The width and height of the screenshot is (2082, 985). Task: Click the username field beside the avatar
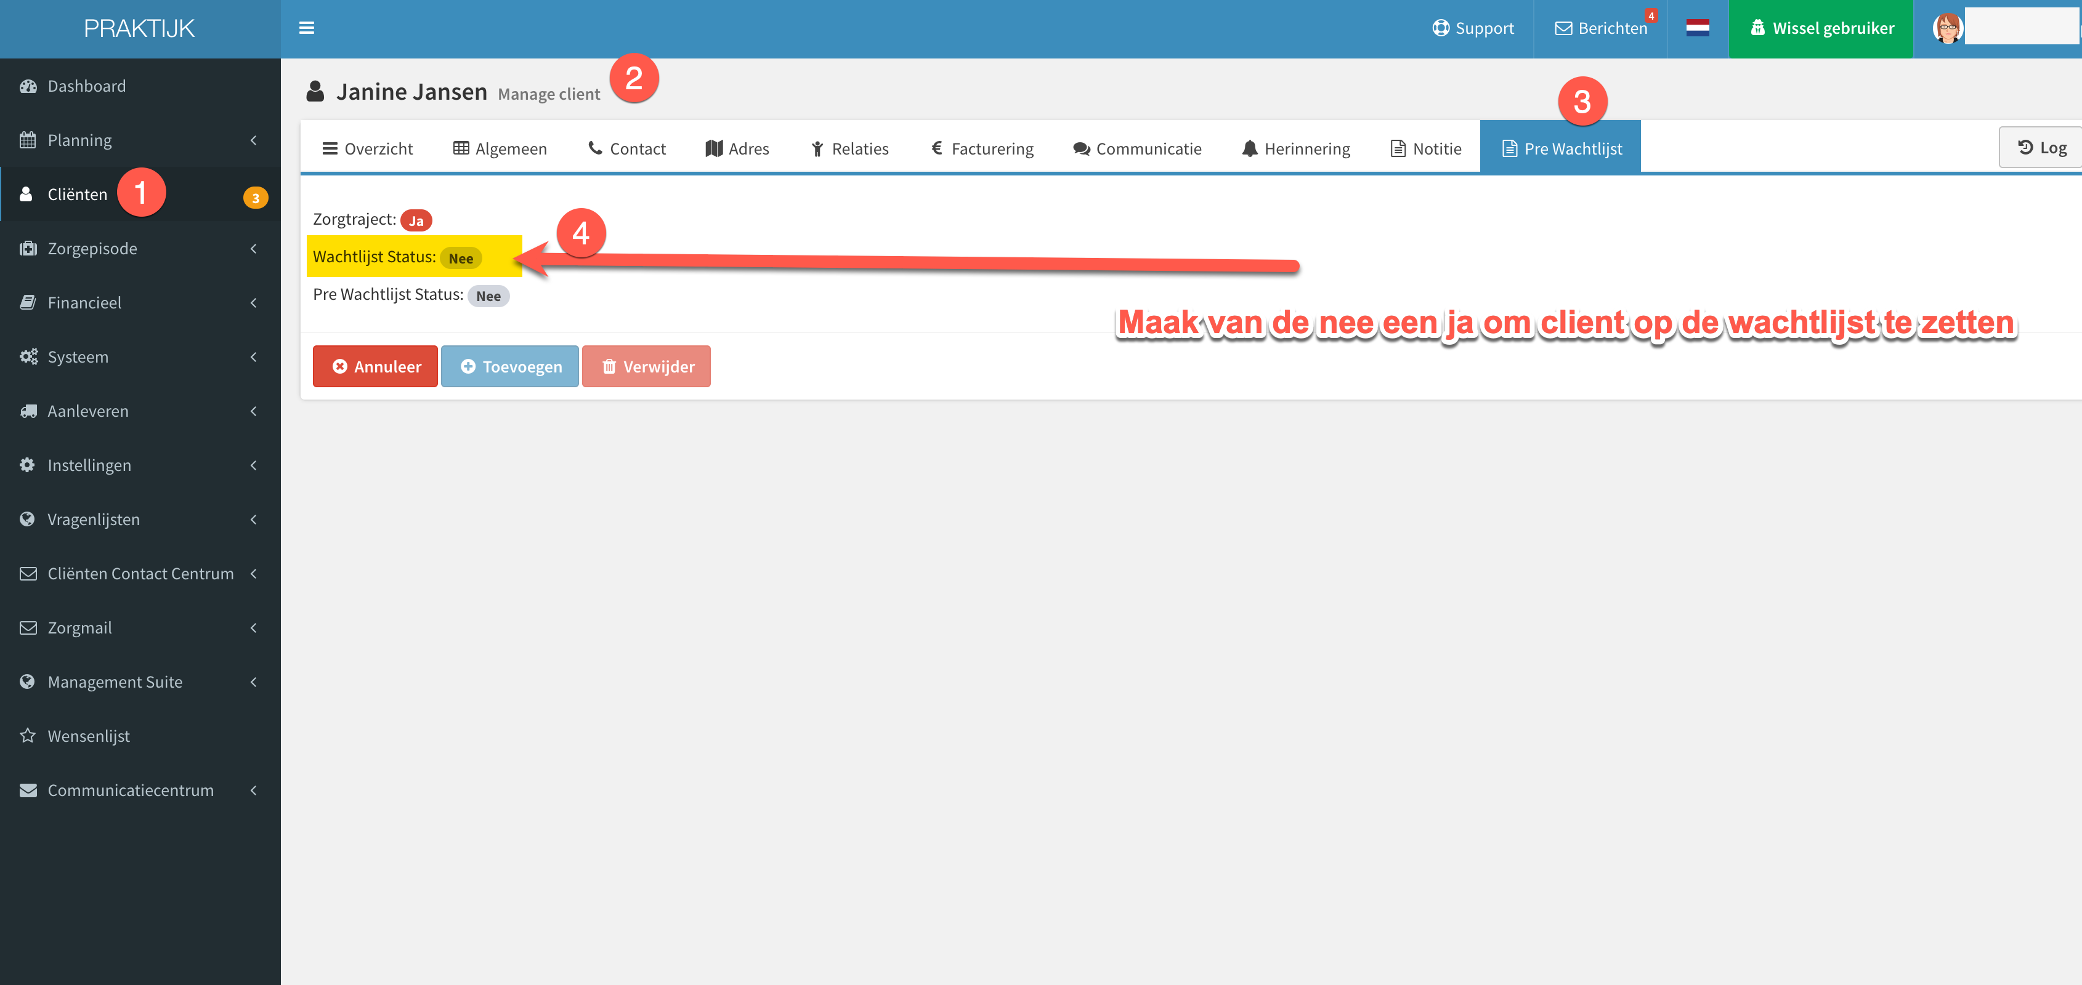(x=2022, y=26)
